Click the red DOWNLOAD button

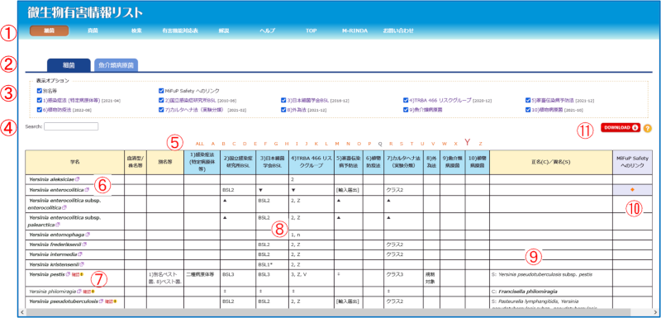(x=621, y=128)
